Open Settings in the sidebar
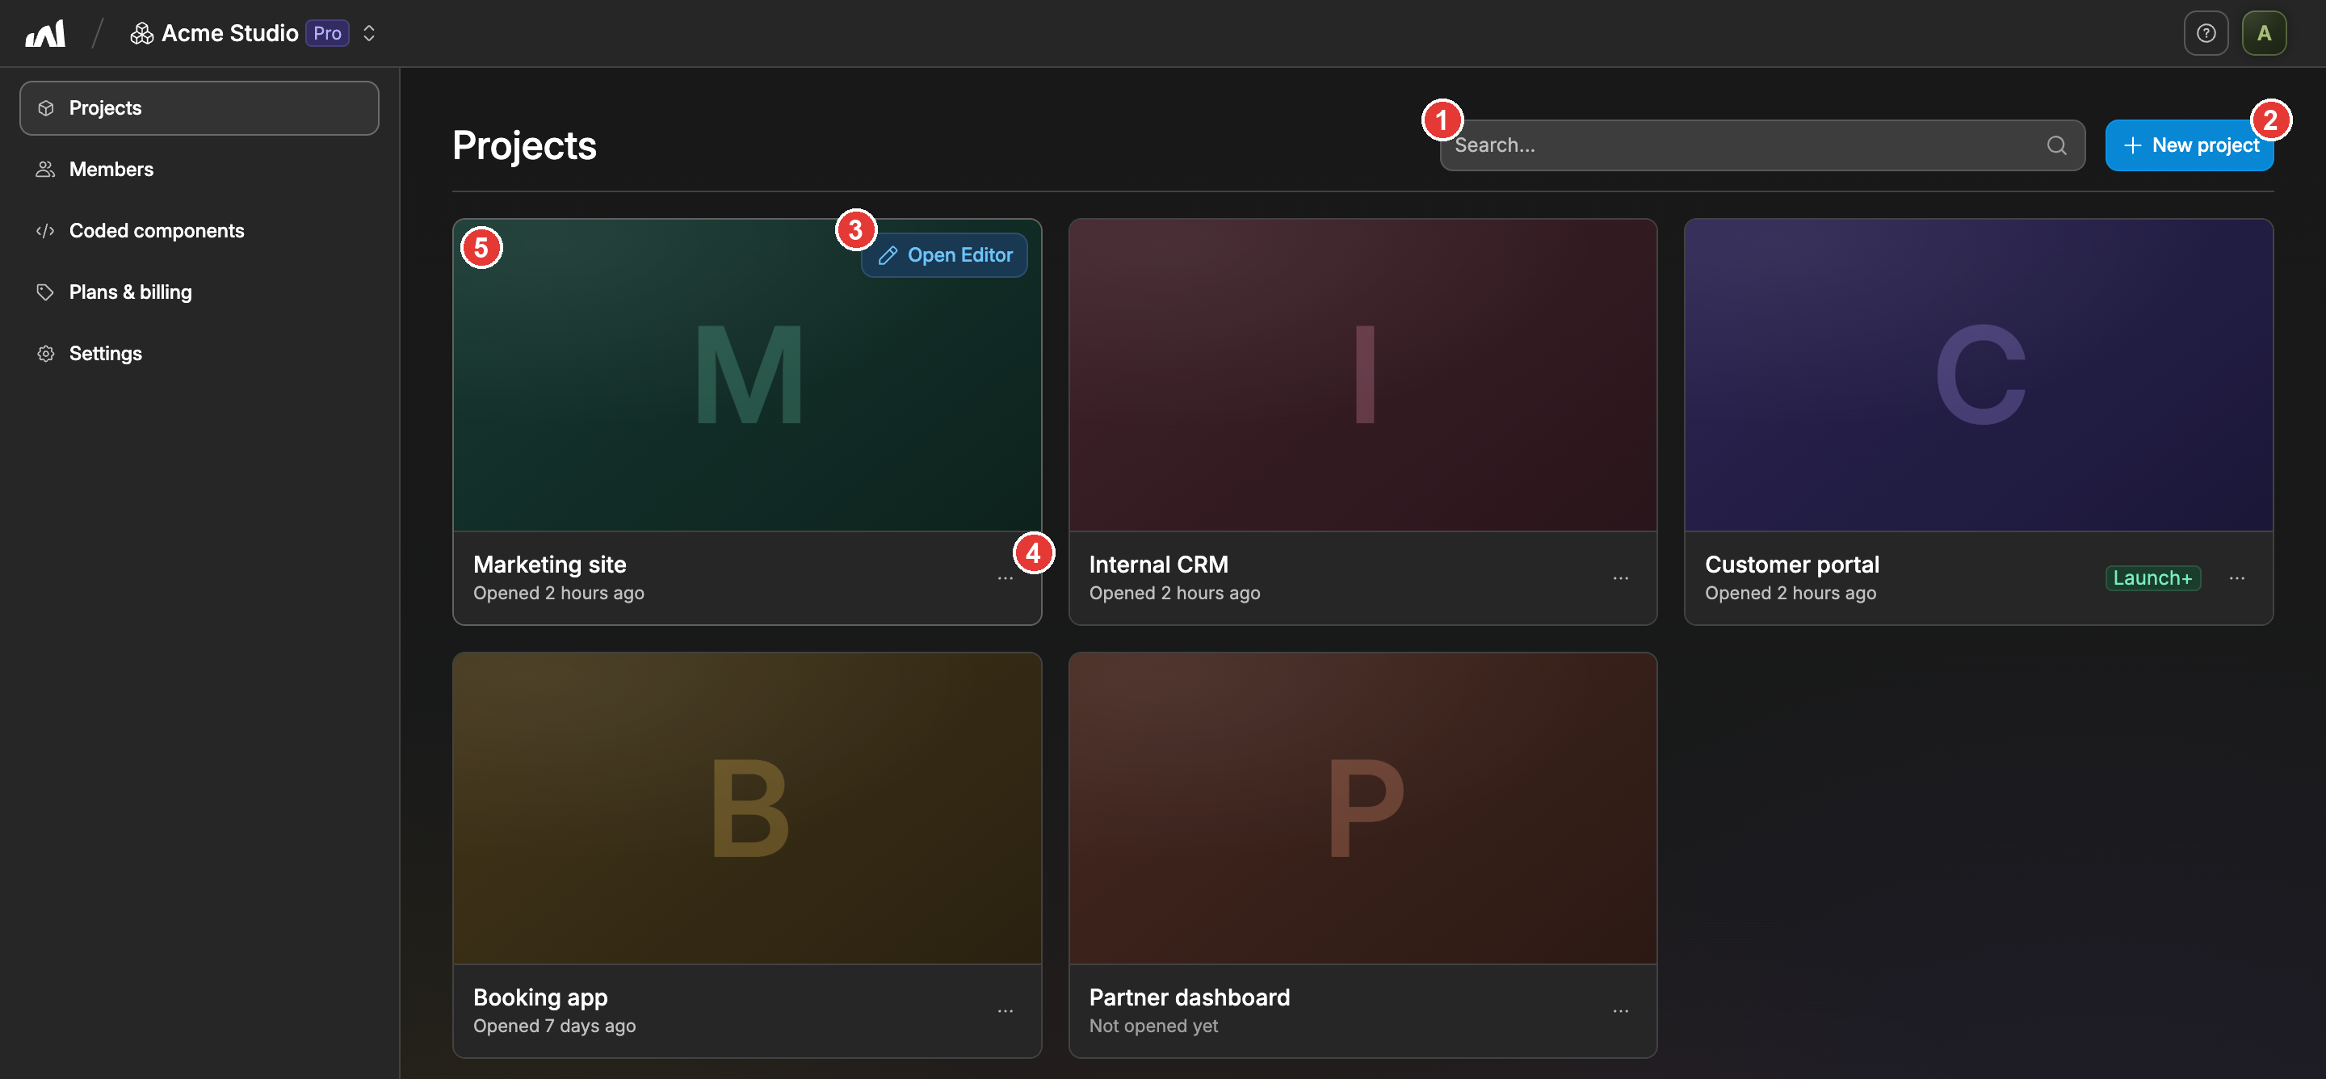Image resolution: width=2326 pixels, height=1079 pixels. (199, 354)
